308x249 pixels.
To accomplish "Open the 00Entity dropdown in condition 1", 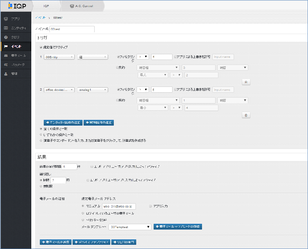I will [x=59, y=57].
